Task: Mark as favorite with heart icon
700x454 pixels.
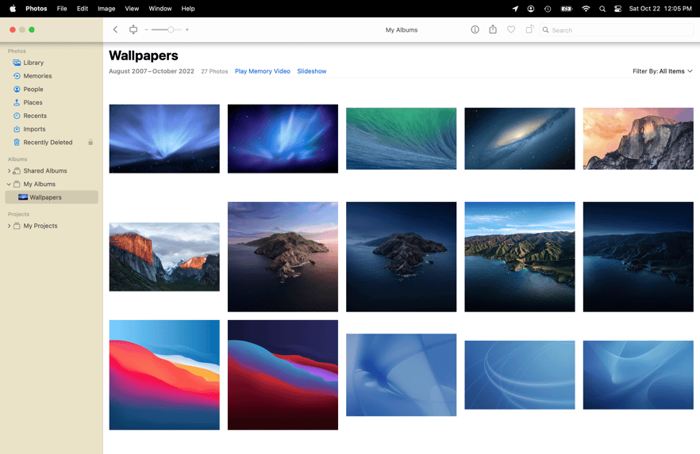Action: pyautogui.click(x=511, y=30)
